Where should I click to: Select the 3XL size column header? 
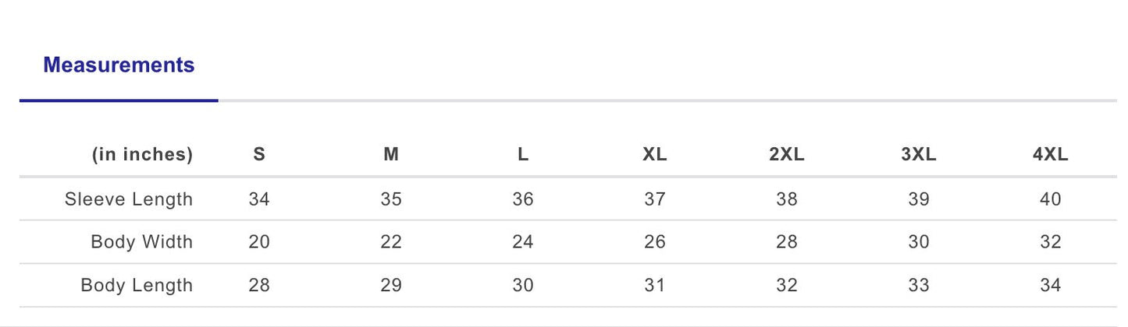coord(919,154)
